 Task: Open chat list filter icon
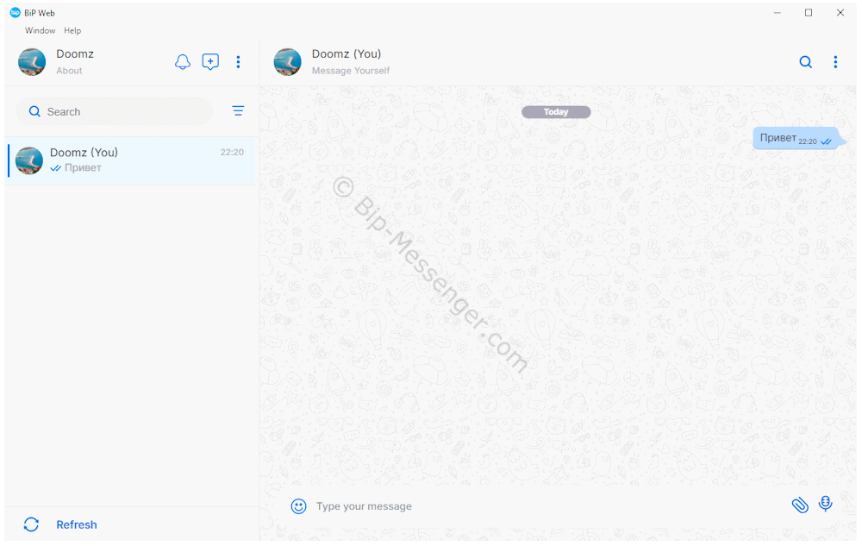click(238, 111)
